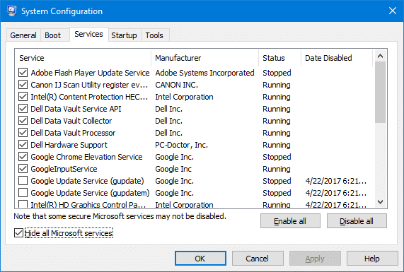This screenshot has width=404, height=272.
Task: Open Help for System Configuration
Action: click(x=372, y=259)
